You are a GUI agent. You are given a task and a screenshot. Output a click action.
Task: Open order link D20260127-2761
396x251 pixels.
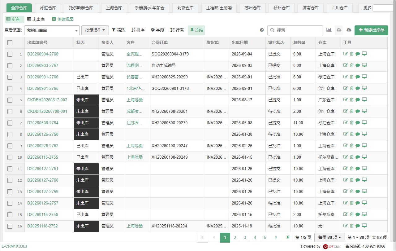point(43,169)
